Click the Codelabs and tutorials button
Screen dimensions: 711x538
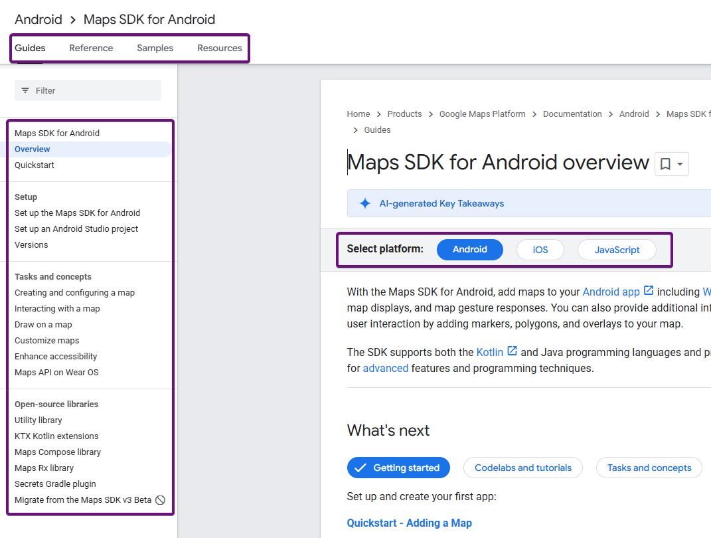point(522,468)
